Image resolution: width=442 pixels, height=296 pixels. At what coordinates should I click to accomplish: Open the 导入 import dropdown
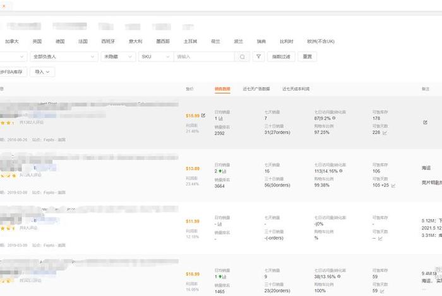pyautogui.click(x=42, y=72)
